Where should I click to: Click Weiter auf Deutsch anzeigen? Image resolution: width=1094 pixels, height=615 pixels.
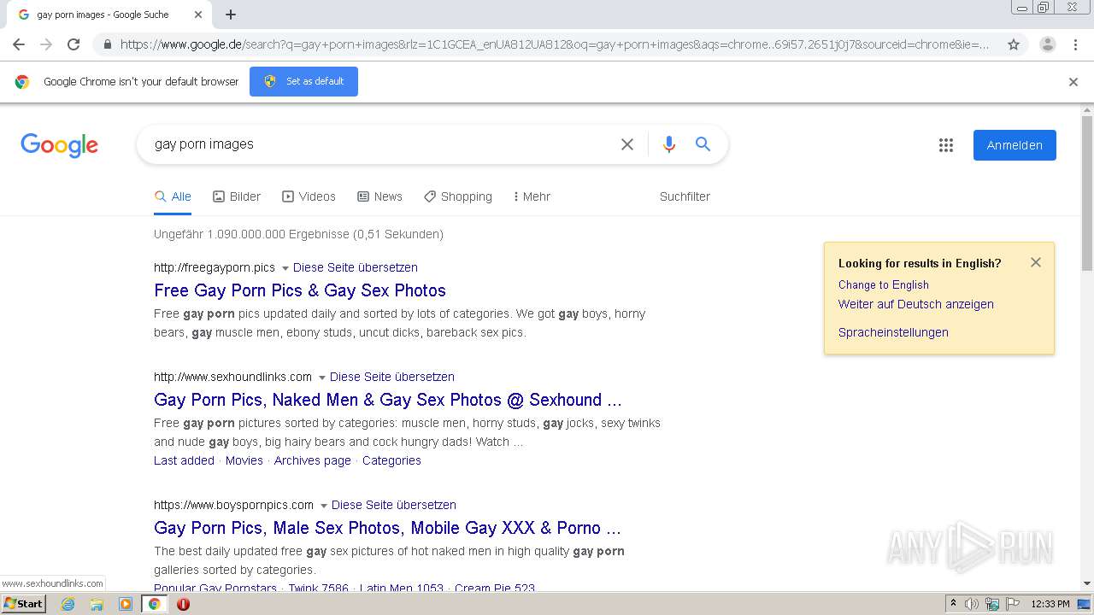point(916,304)
